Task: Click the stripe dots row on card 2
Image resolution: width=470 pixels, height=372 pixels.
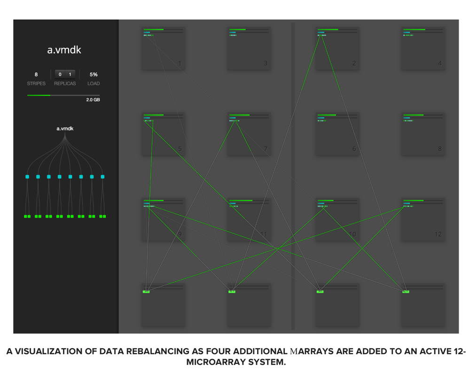Action: [322, 35]
